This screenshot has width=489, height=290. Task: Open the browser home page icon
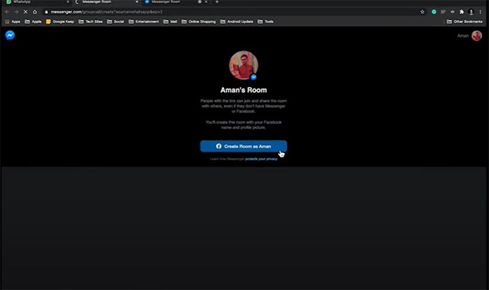pyautogui.click(x=35, y=12)
